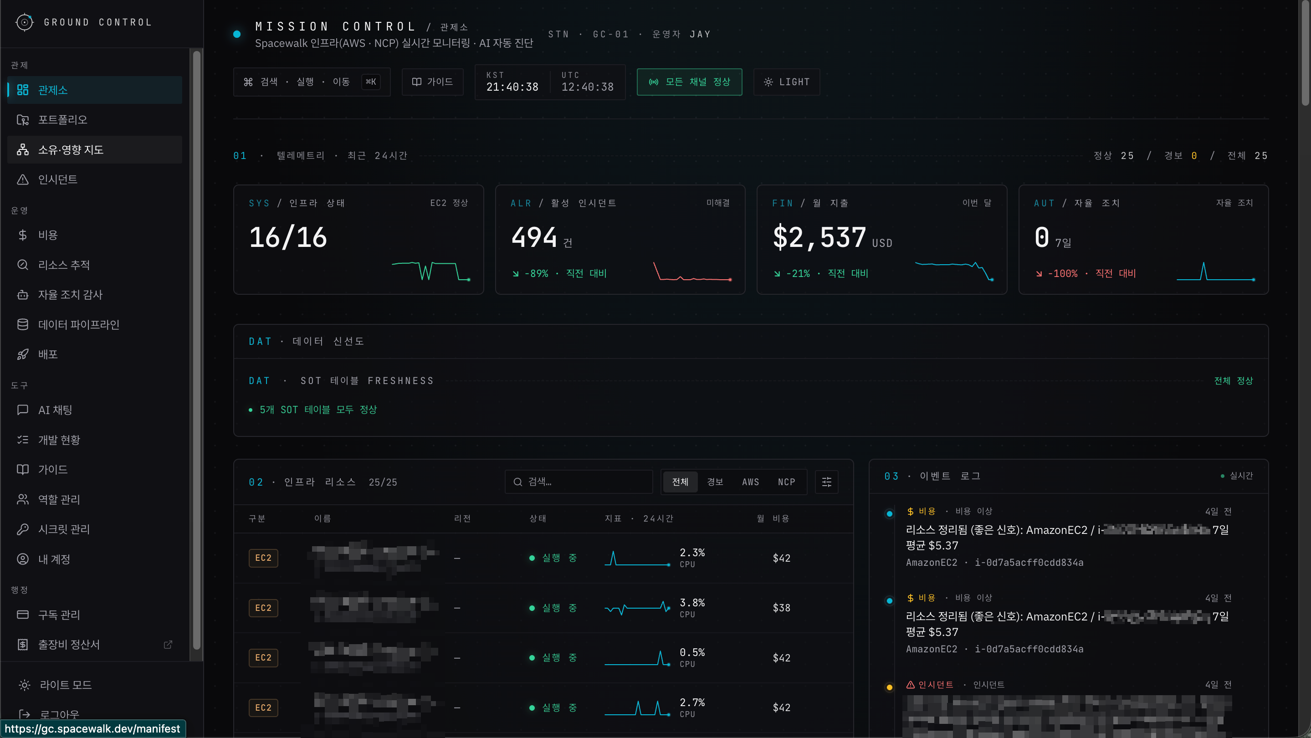Click the 인시던트 event log entry label

point(935,685)
